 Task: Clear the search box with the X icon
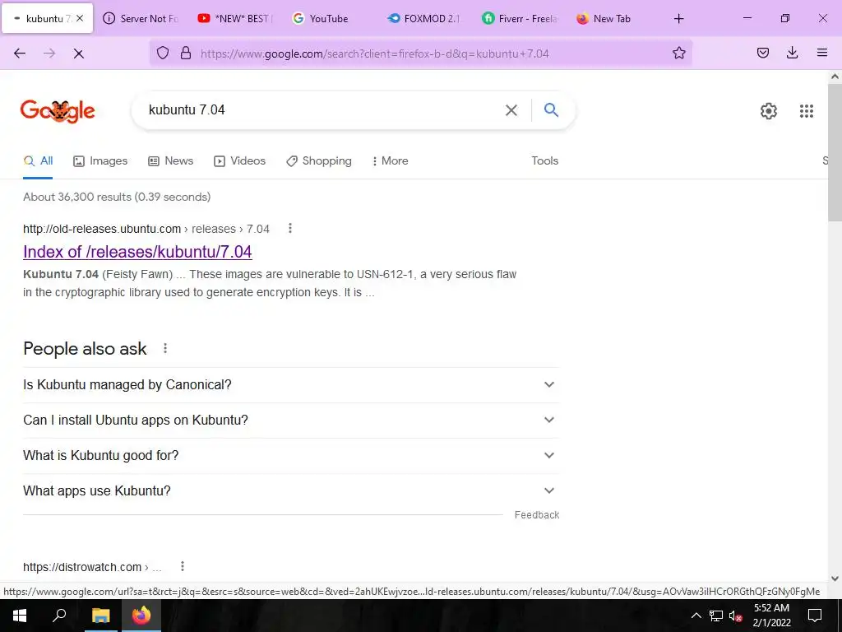(x=511, y=110)
